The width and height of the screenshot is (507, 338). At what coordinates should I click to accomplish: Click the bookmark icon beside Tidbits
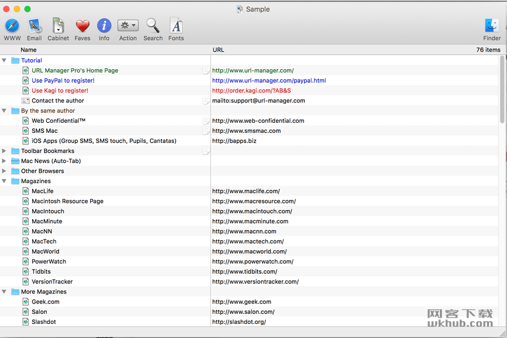25,272
